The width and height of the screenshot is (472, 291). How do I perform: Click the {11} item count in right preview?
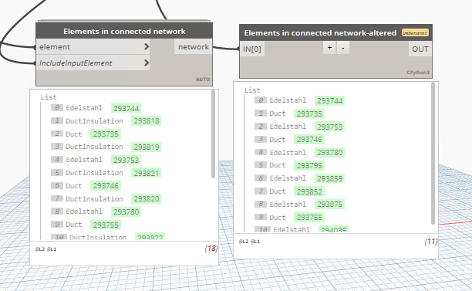tap(431, 241)
